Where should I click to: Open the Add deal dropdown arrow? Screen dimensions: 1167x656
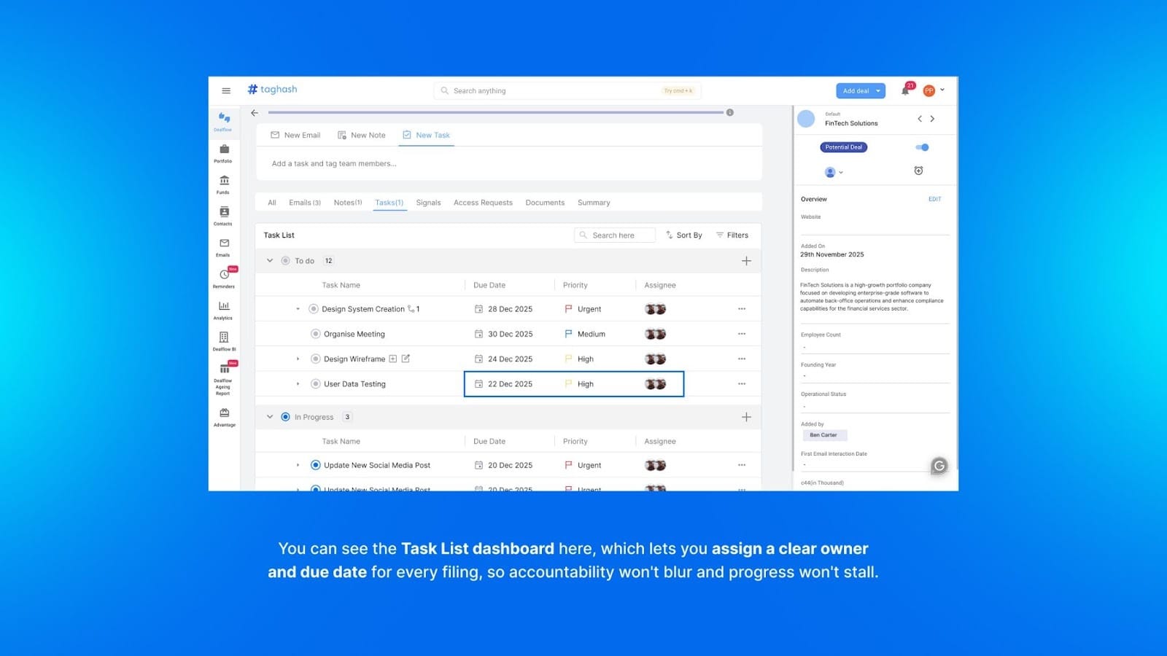tap(878, 91)
